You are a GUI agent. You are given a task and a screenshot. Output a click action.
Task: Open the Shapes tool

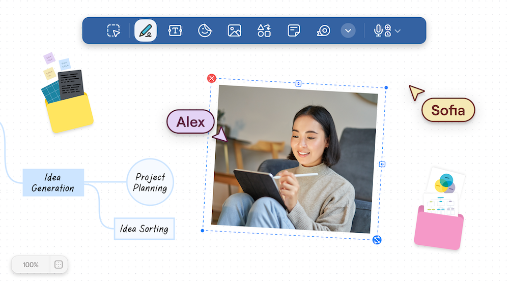(264, 30)
